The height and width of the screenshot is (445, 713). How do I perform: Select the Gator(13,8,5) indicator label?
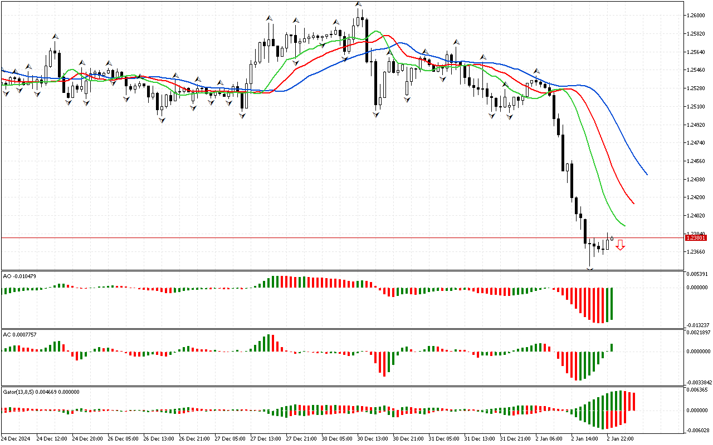pyautogui.click(x=41, y=392)
